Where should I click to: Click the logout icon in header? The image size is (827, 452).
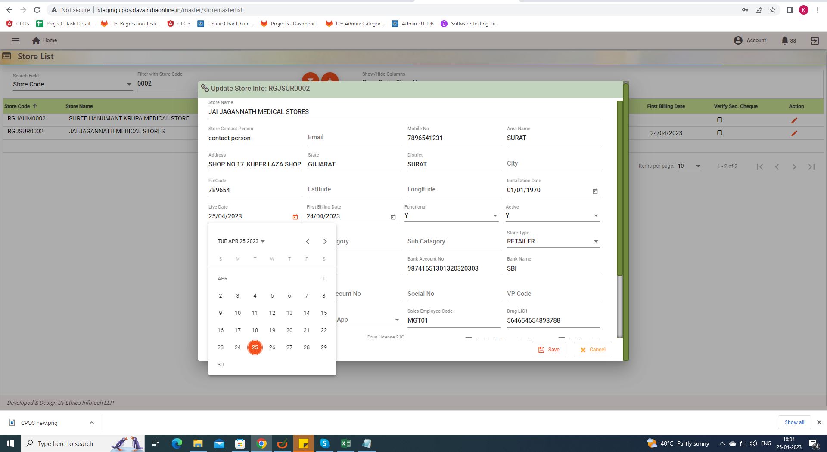point(815,41)
